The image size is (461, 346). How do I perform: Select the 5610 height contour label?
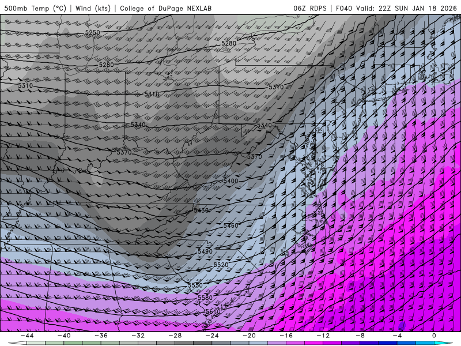[213, 311]
